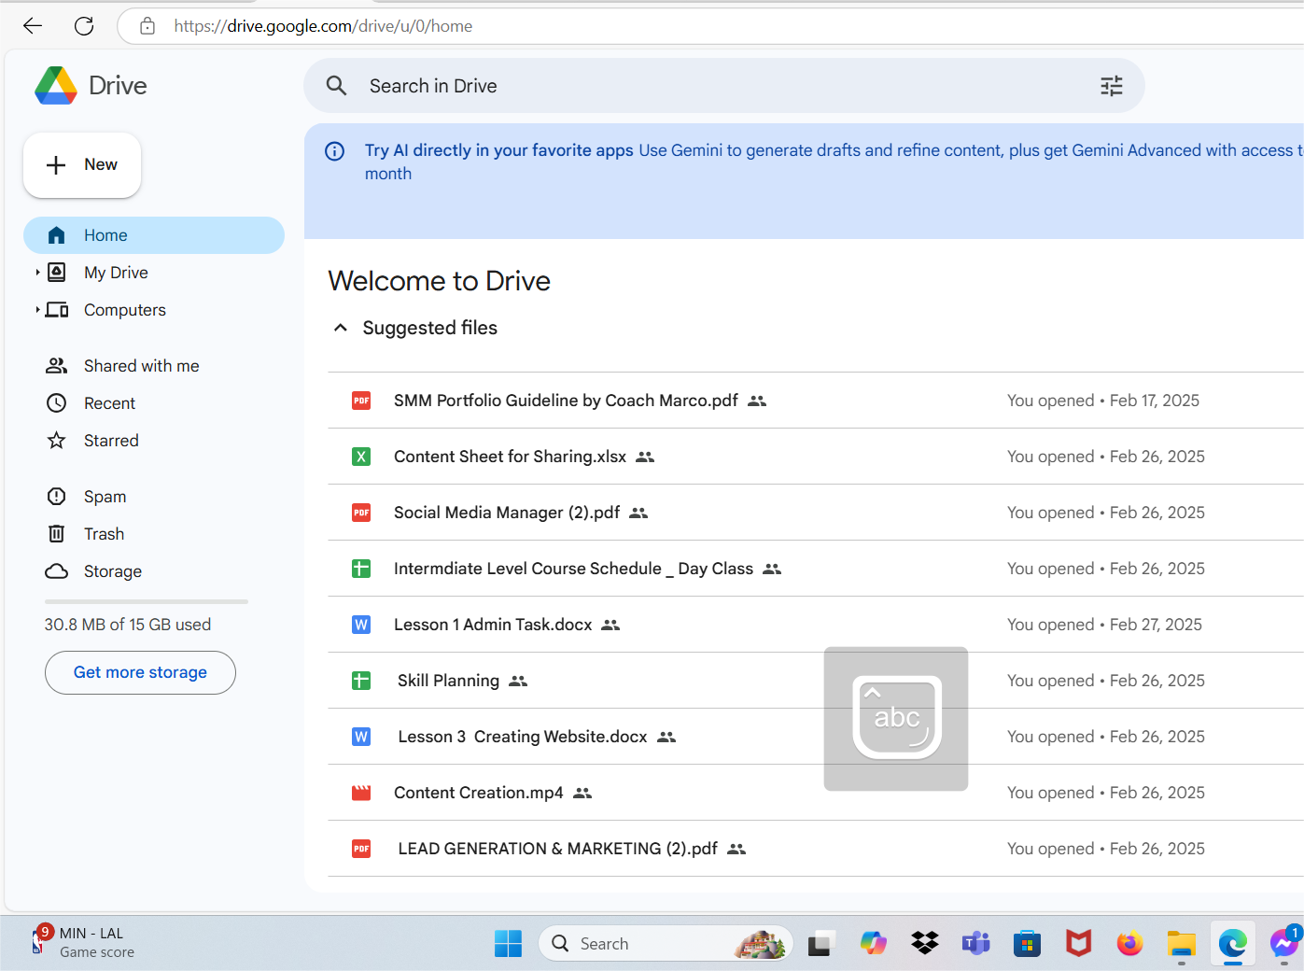Click the Trash bin icon in the sidebar
This screenshot has width=1304, height=971.
point(57,534)
